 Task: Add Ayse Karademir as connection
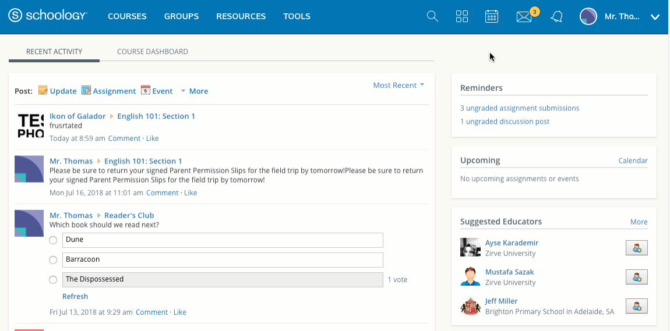[636, 248]
